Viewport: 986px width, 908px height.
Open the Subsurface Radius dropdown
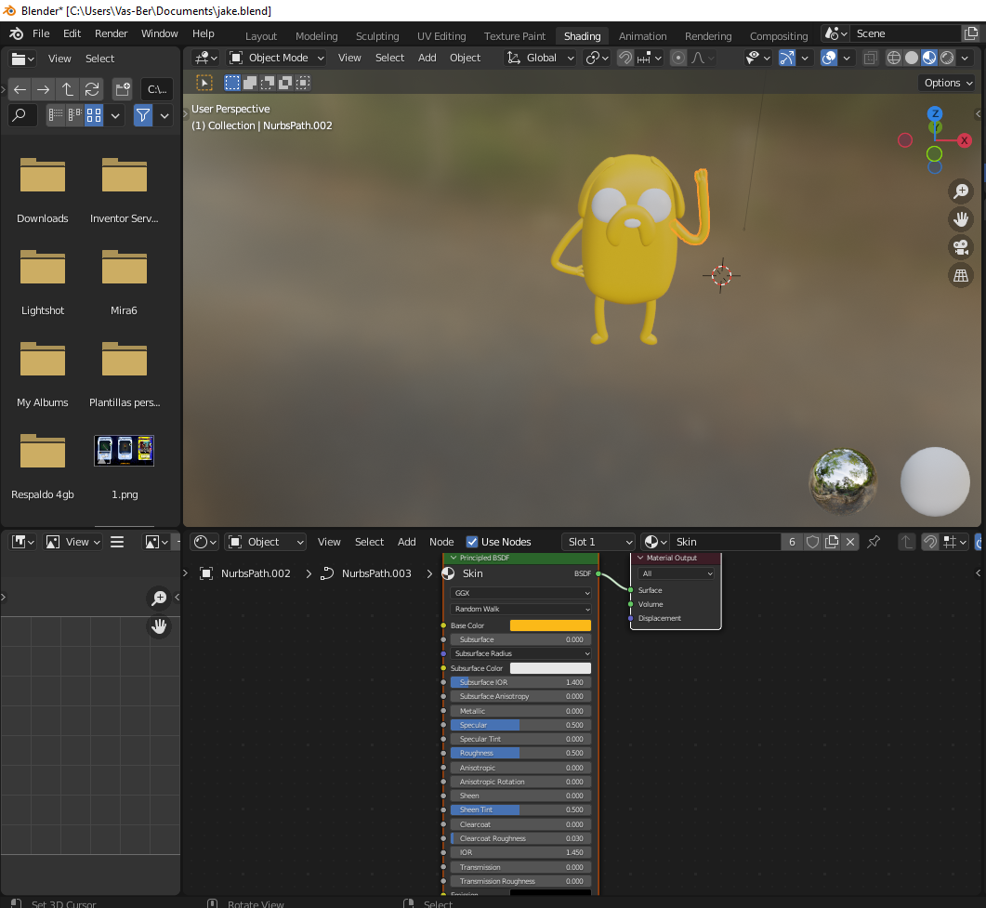click(521, 653)
